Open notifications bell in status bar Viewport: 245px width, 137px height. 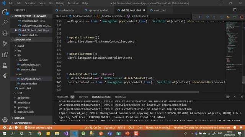point(241,127)
